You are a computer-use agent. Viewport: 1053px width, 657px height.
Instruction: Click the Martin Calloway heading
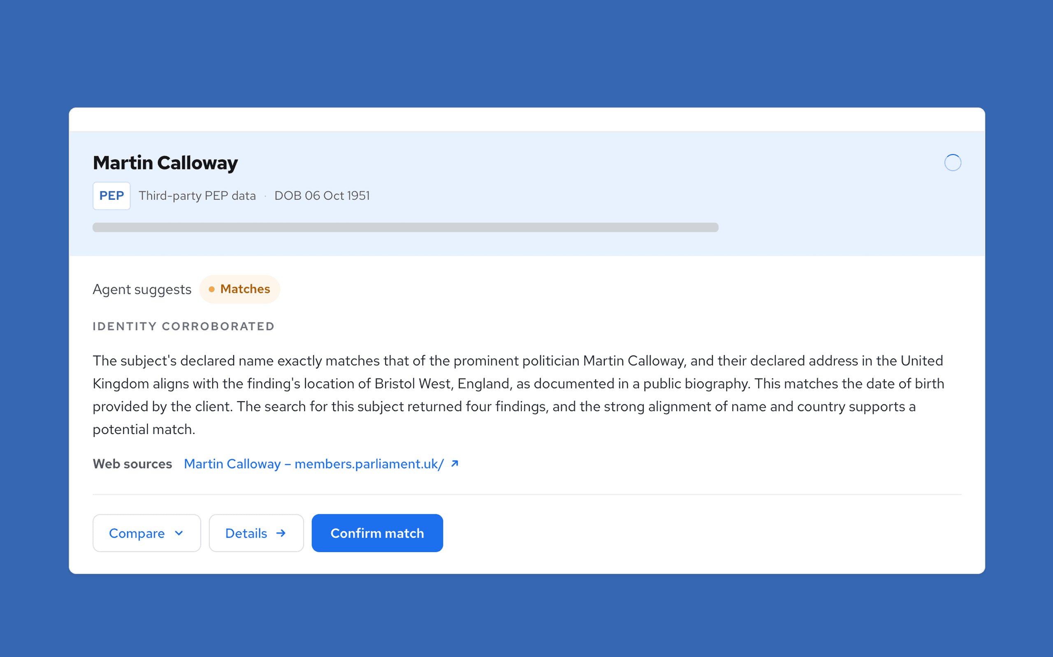tap(165, 162)
